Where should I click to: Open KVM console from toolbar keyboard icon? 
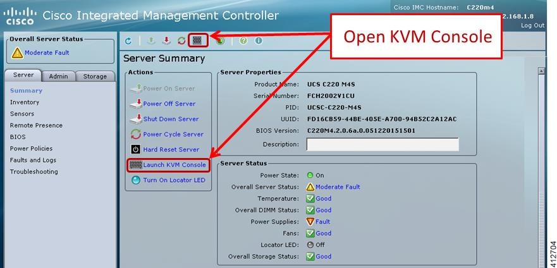(197, 40)
